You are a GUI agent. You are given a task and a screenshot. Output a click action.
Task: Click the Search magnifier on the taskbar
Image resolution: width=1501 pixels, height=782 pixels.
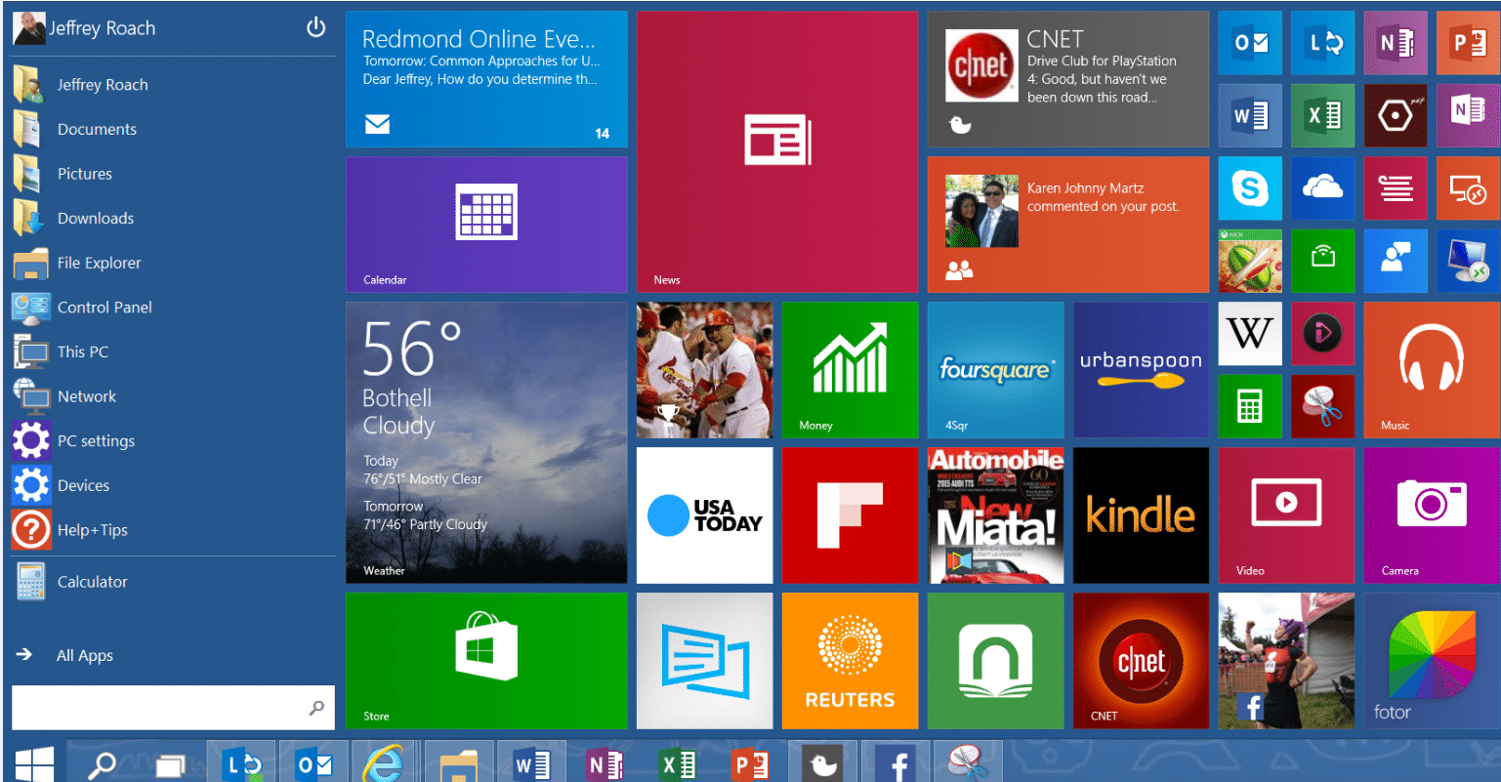102,764
